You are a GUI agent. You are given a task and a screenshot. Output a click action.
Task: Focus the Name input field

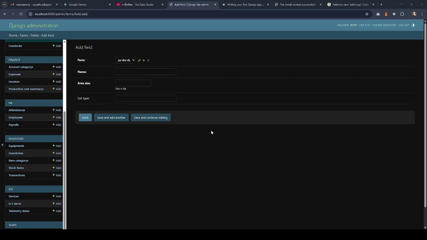(146, 72)
